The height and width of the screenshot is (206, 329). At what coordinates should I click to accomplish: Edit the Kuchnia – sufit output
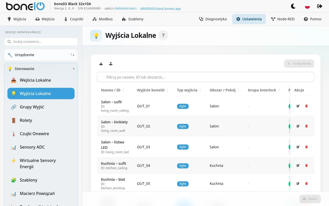click(298, 165)
